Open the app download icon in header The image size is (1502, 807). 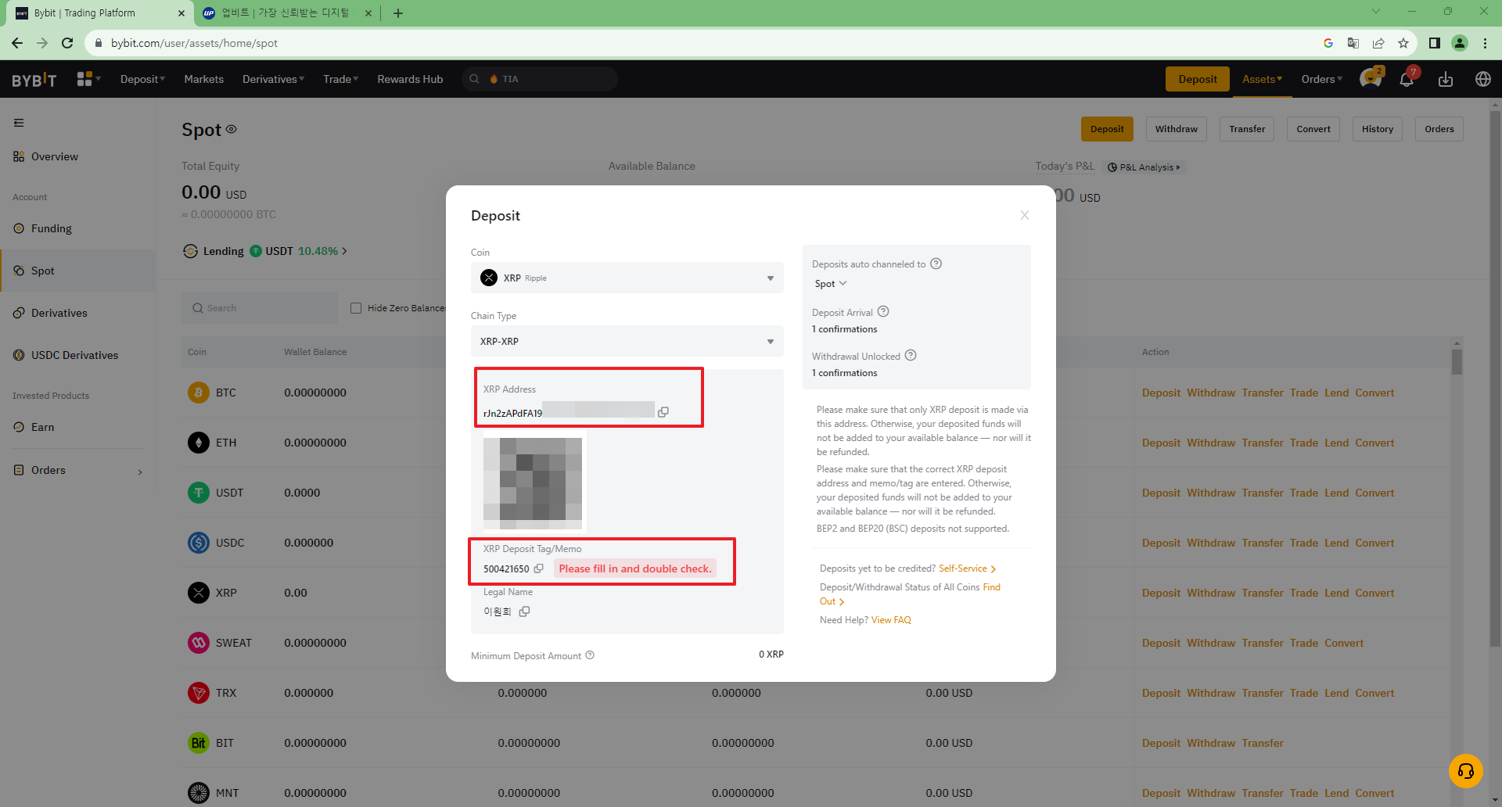1445,79
